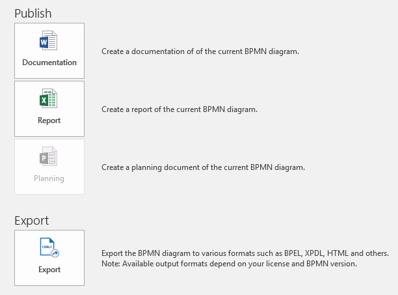
Task: Click the 'Create a report' description text
Action: point(179,109)
